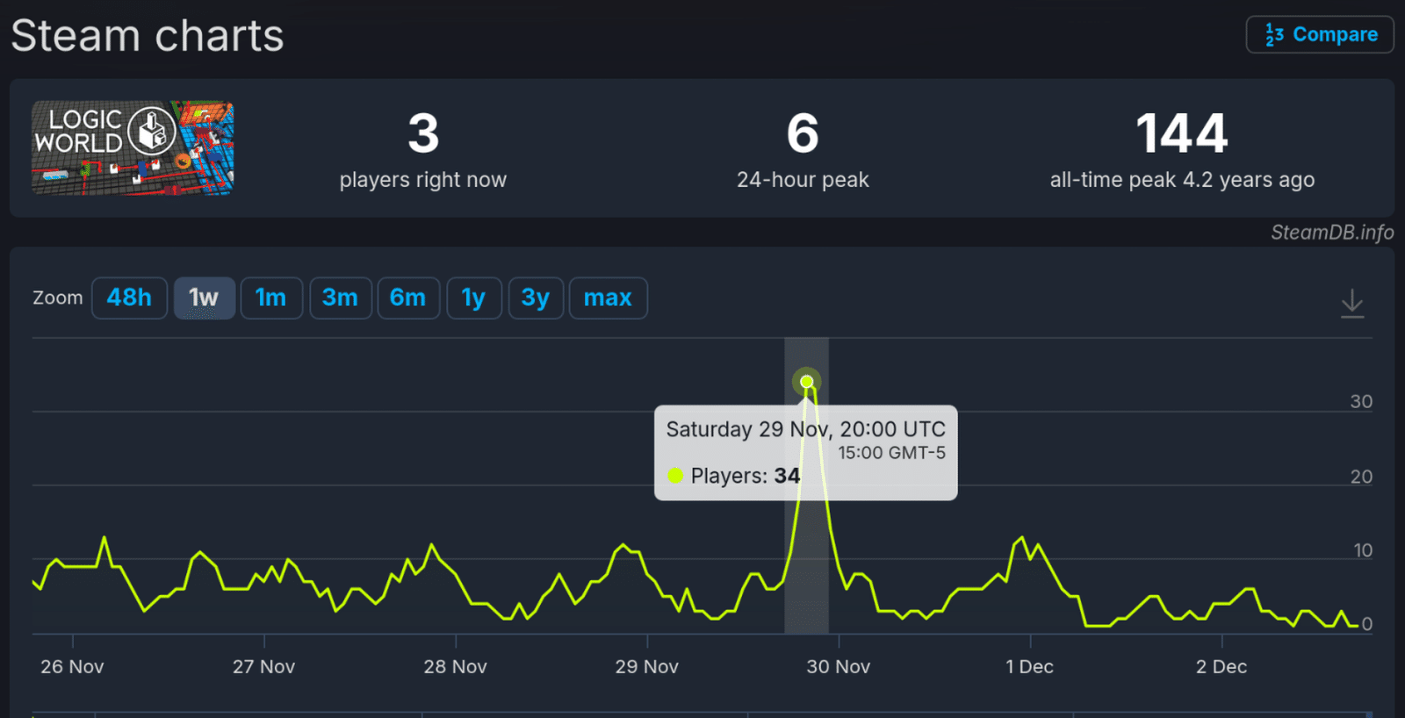Click the Steam charts heading
The image size is (1405, 718).
pyautogui.click(x=148, y=36)
